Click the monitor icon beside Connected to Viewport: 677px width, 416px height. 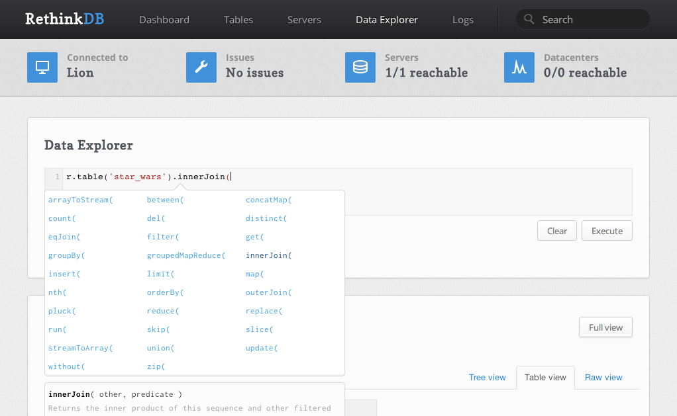[42, 67]
